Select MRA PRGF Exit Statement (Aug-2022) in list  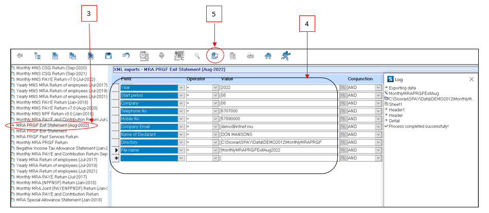click(x=52, y=125)
